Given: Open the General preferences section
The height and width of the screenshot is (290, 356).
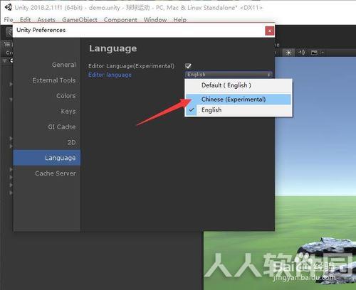Looking at the screenshot, I should tap(64, 65).
